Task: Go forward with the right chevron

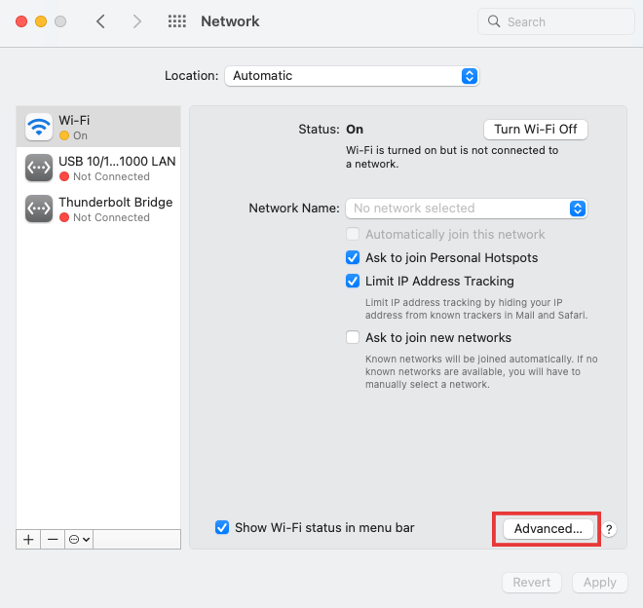Action: pyautogui.click(x=136, y=21)
